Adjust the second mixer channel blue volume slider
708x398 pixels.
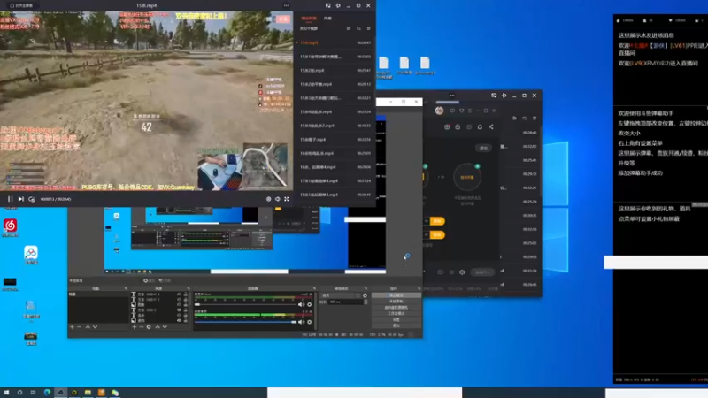pyautogui.click(x=246, y=322)
